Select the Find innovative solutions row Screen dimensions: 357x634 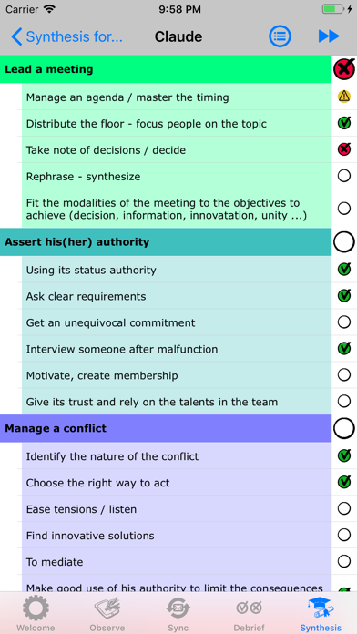pos(177,535)
